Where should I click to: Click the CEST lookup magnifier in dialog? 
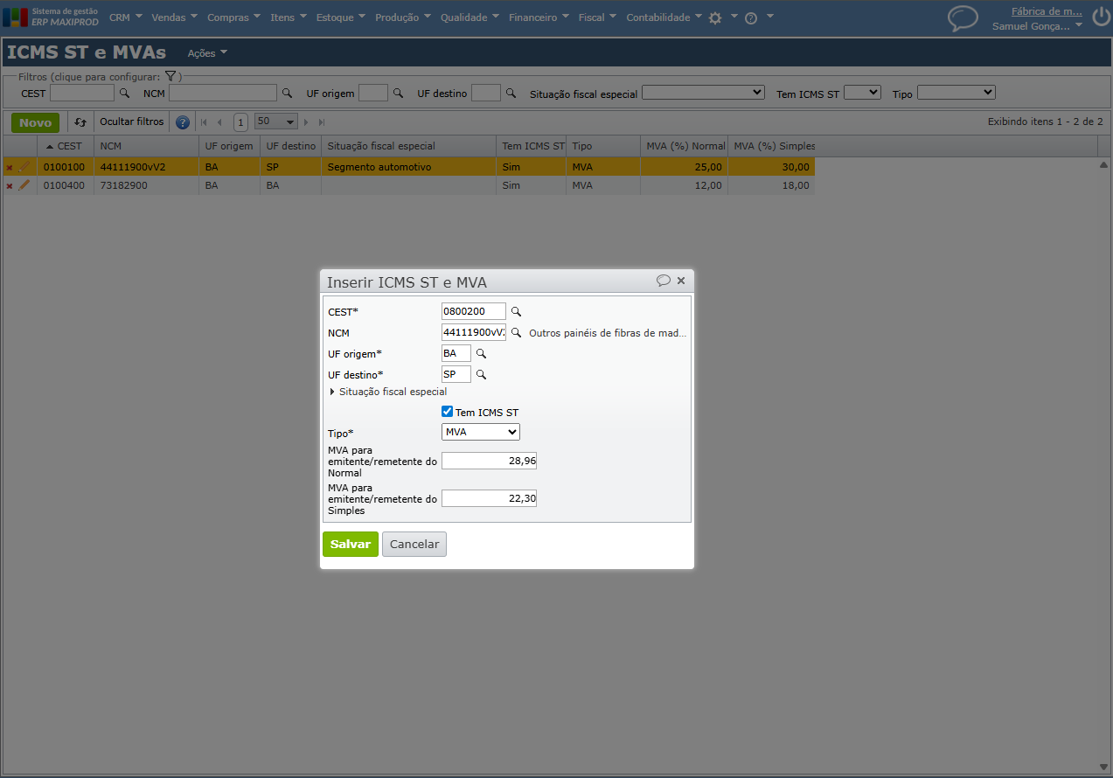(x=516, y=311)
